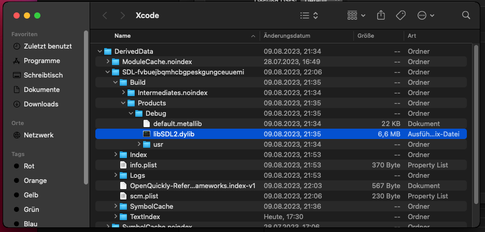
Task: Click the Share icon in toolbar
Action: tap(381, 16)
